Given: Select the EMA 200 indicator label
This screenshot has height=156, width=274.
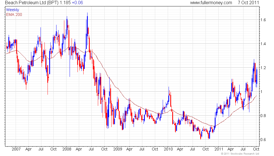Looking at the screenshot, I should 14,14.
